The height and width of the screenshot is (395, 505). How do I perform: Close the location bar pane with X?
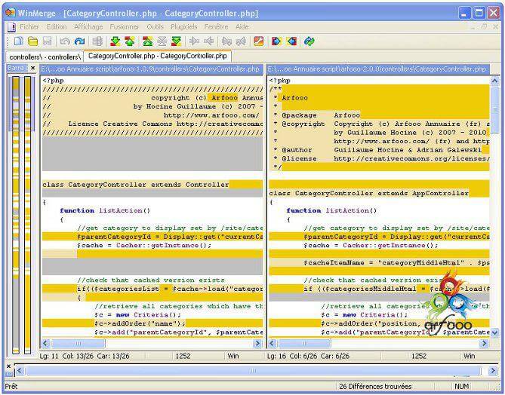32,68
